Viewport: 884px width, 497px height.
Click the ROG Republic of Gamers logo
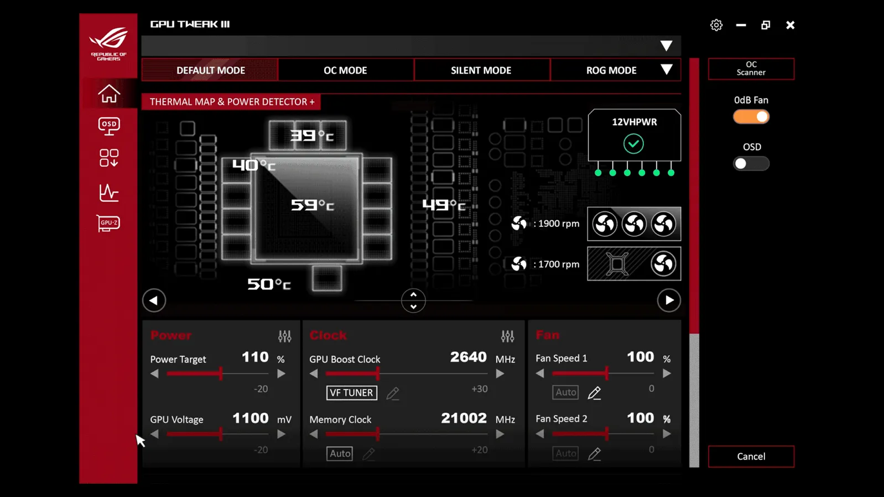coord(108,44)
